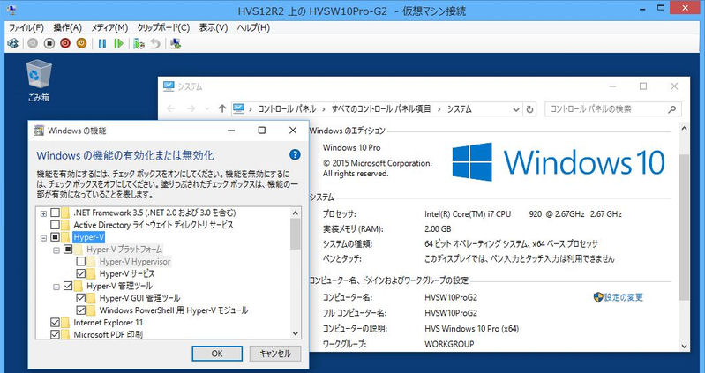Toggle the top-level Hyper-V checkbox

[55, 237]
